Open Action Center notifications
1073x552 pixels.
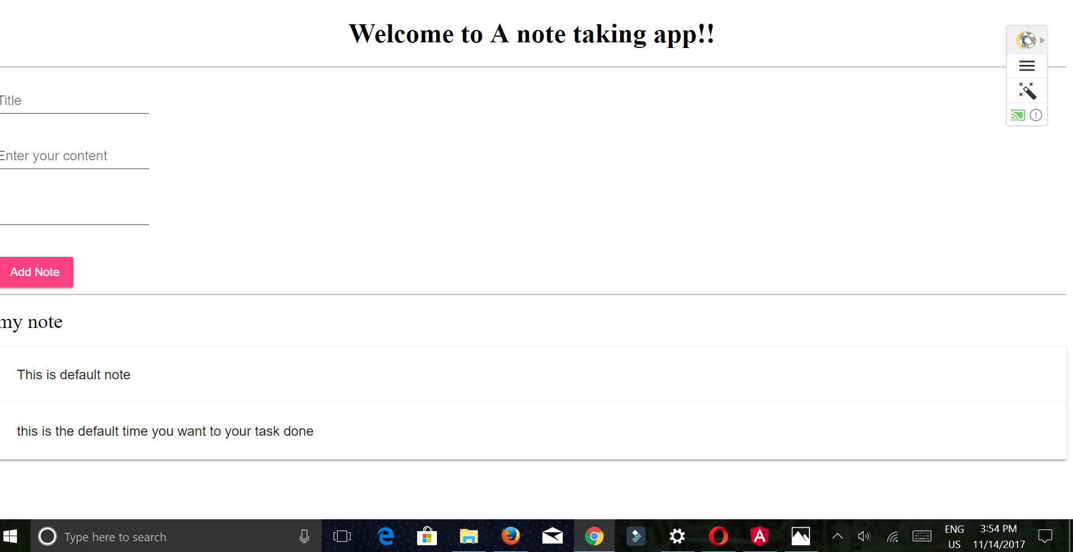point(1045,536)
